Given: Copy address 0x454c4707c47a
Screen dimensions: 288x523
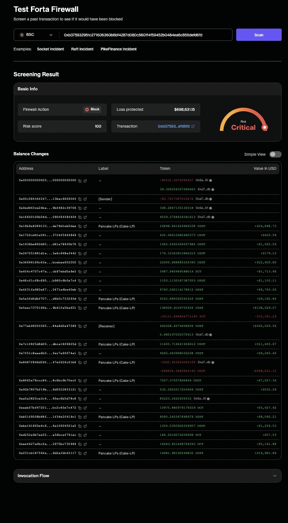Looking at the screenshot, I should pos(80,271).
